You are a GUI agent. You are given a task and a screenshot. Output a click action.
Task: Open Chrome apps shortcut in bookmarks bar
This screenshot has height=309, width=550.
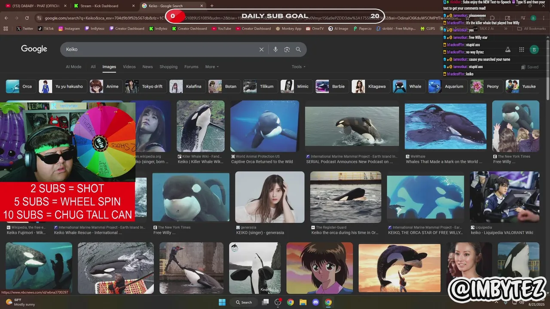click(x=6, y=29)
